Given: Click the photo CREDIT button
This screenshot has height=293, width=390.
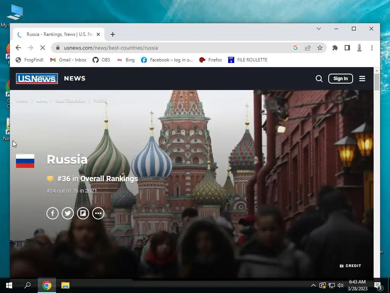Looking at the screenshot, I should click(350, 266).
